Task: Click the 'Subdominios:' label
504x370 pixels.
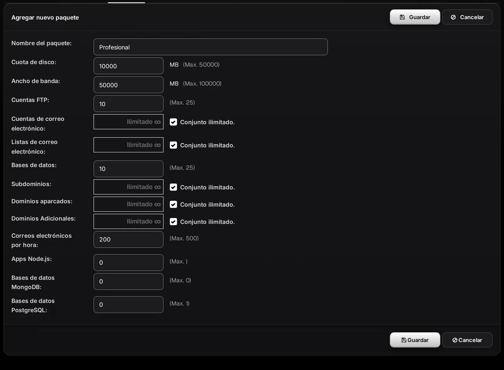Action: (x=31, y=184)
